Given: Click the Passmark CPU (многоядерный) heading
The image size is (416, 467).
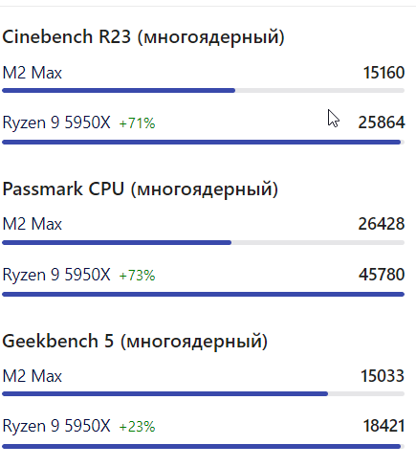Looking at the screenshot, I should [141, 189].
